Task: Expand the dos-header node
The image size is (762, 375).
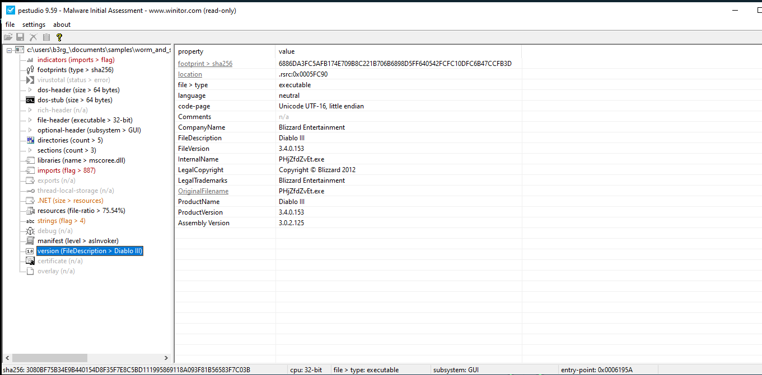Action: 30,90
